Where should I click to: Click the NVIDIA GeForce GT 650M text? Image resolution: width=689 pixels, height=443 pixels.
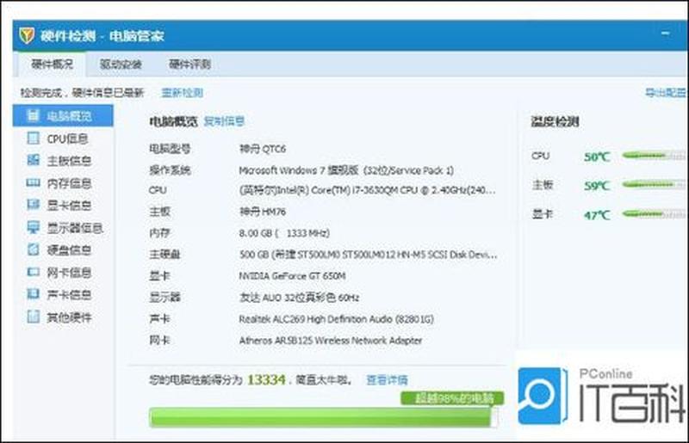(x=292, y=276)
